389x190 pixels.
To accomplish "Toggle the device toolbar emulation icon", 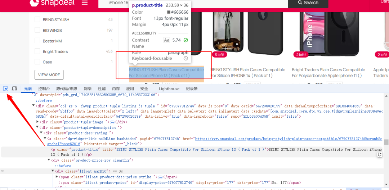I will [14, 89].
